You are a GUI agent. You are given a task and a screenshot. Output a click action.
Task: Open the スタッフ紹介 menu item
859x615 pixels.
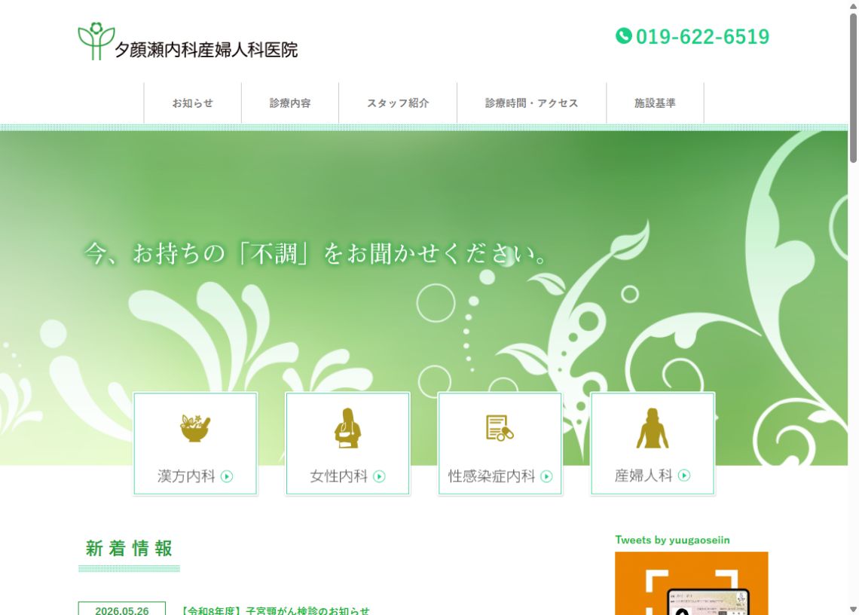tap(398, 103)
